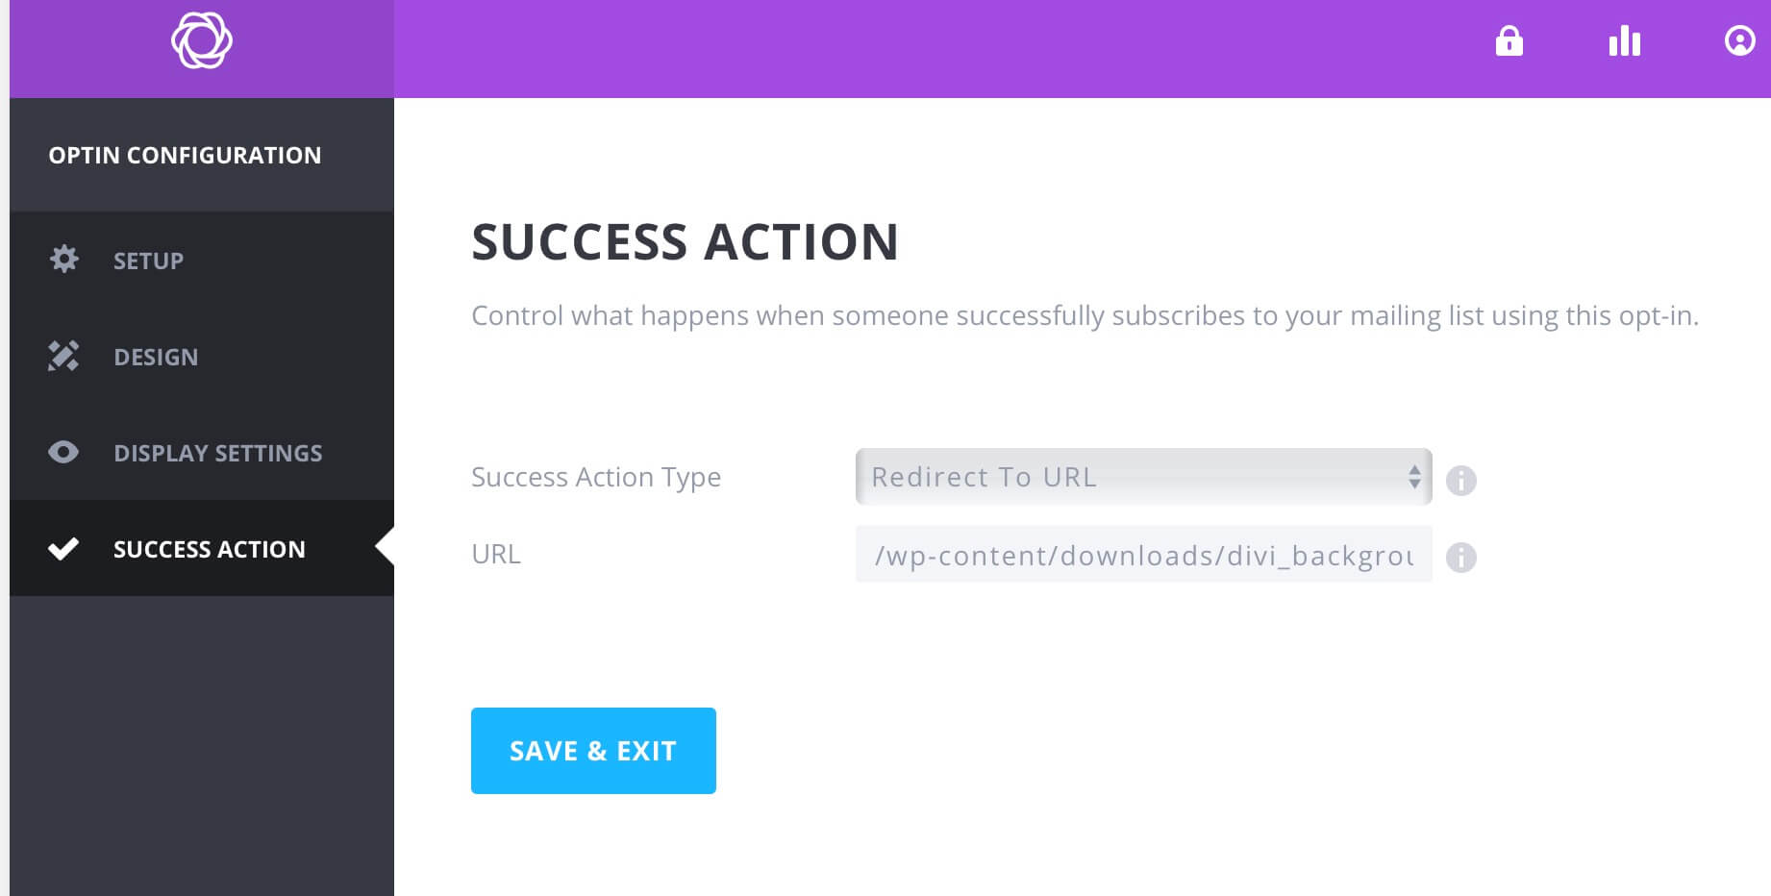Open the user account icon
Screen dimensions: 1771x896
pos(1740,41)
